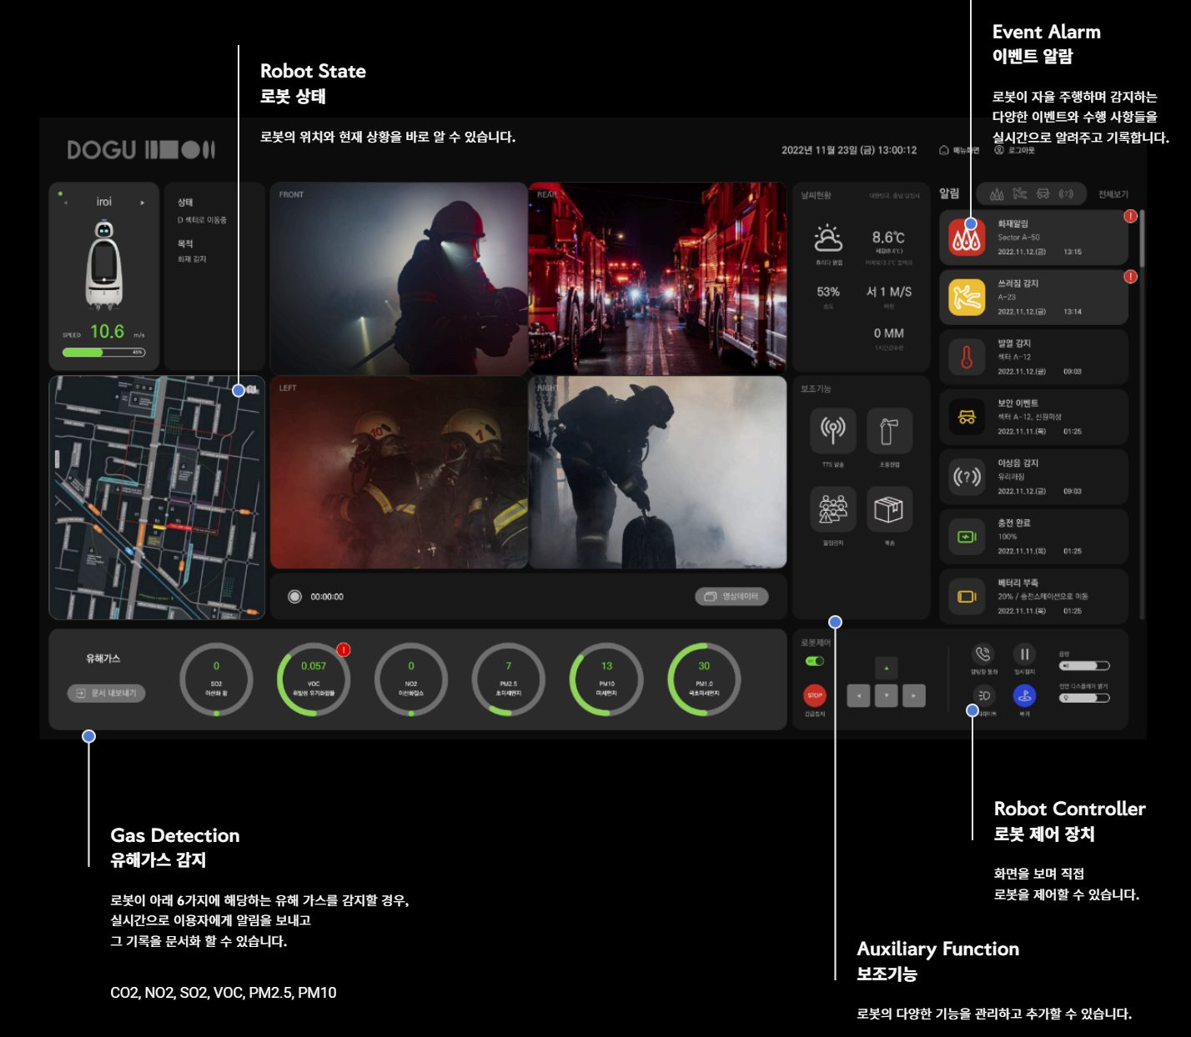The image size is (1191, 1037).
Task: Activate the fire extinguisher auxiliary function
Action: coord(889,430)
